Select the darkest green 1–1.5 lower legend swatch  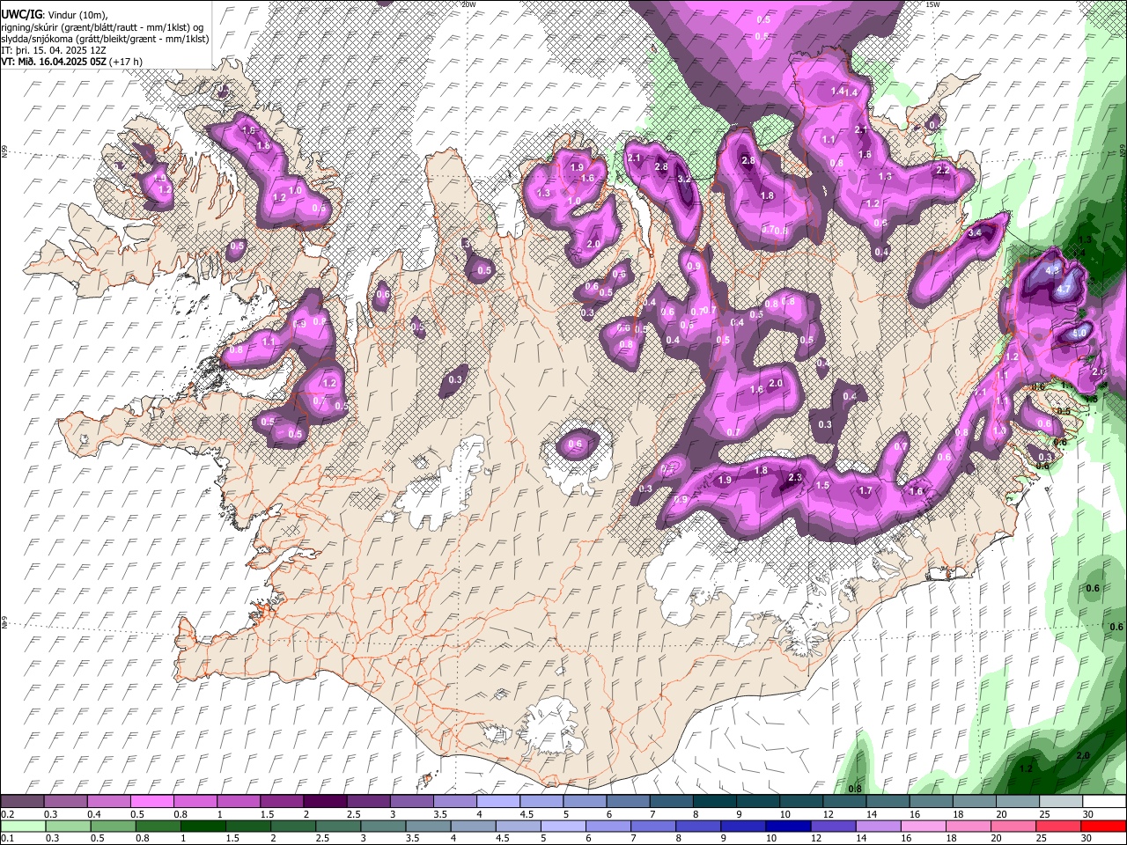pyautogui.click(x=203, y=826)
